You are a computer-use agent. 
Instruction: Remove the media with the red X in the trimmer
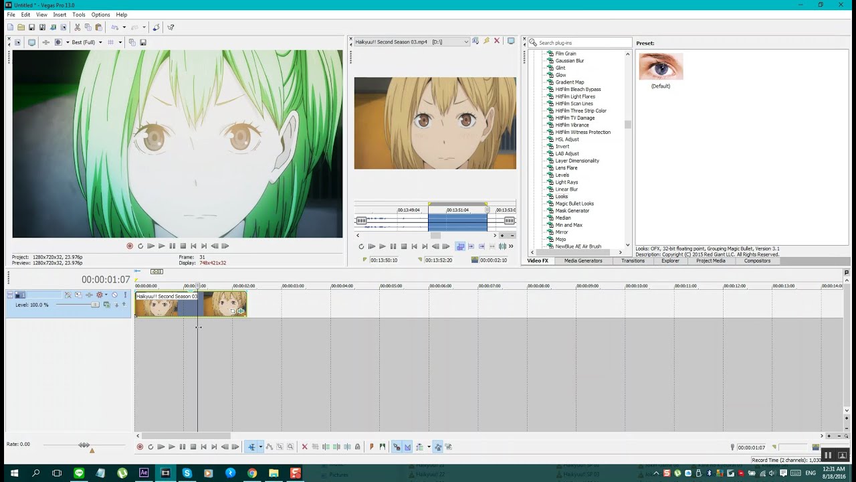[497, 42]
